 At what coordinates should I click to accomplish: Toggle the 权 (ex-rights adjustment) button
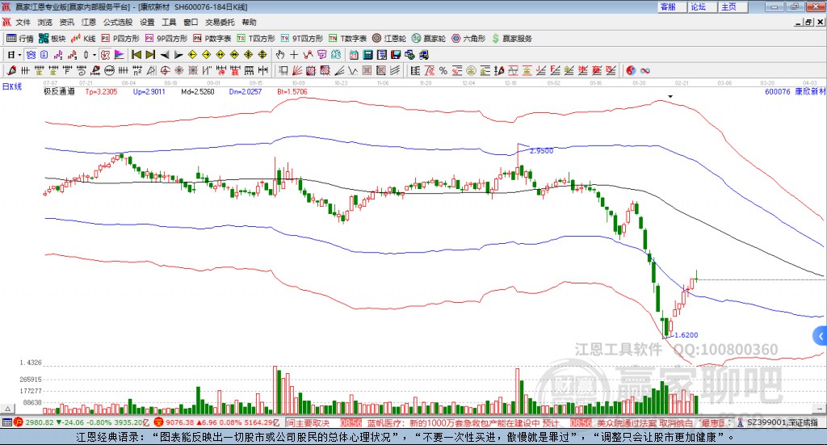[105, 54]
